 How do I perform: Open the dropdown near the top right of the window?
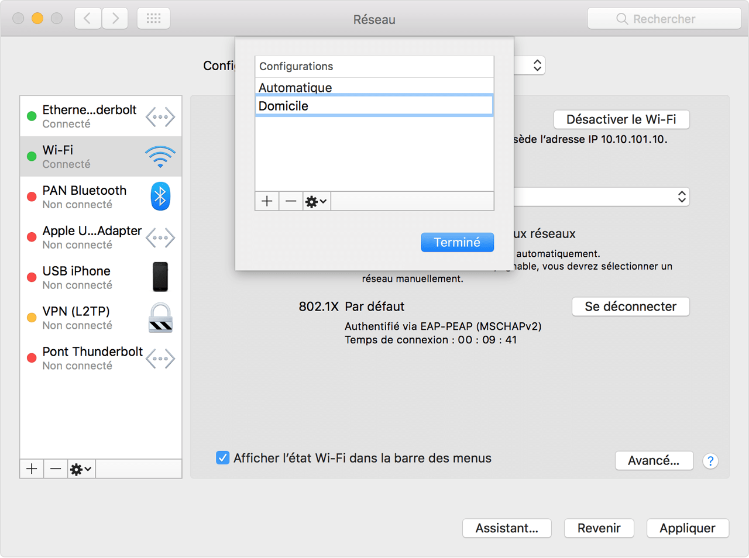(536, 66)
